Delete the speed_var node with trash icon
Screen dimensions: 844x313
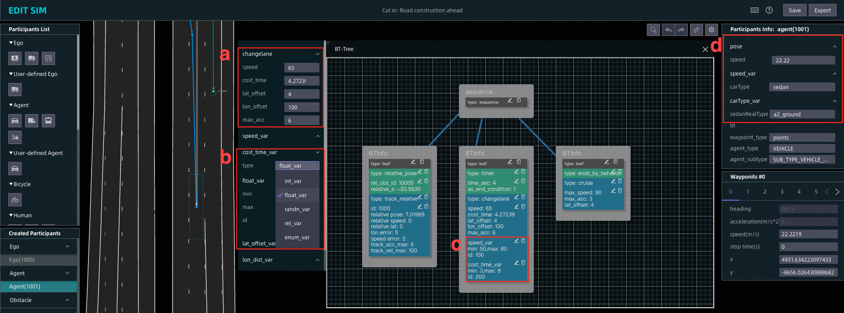click(523, 241)
